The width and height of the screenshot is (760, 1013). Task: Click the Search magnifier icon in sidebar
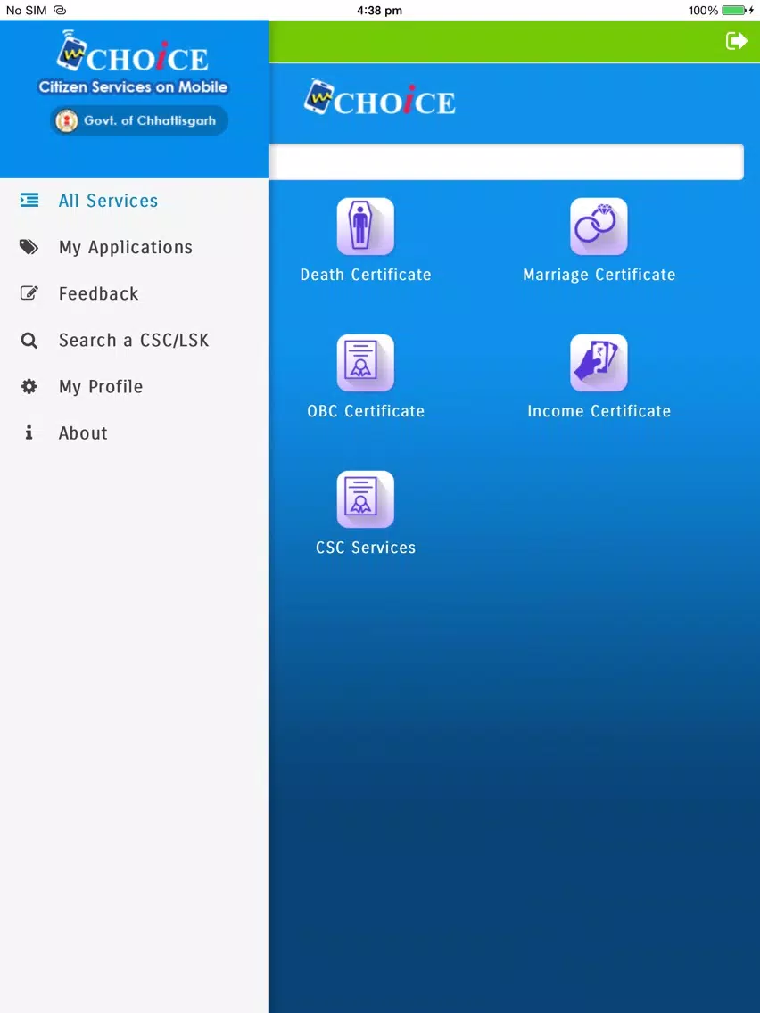pos(29,340)
